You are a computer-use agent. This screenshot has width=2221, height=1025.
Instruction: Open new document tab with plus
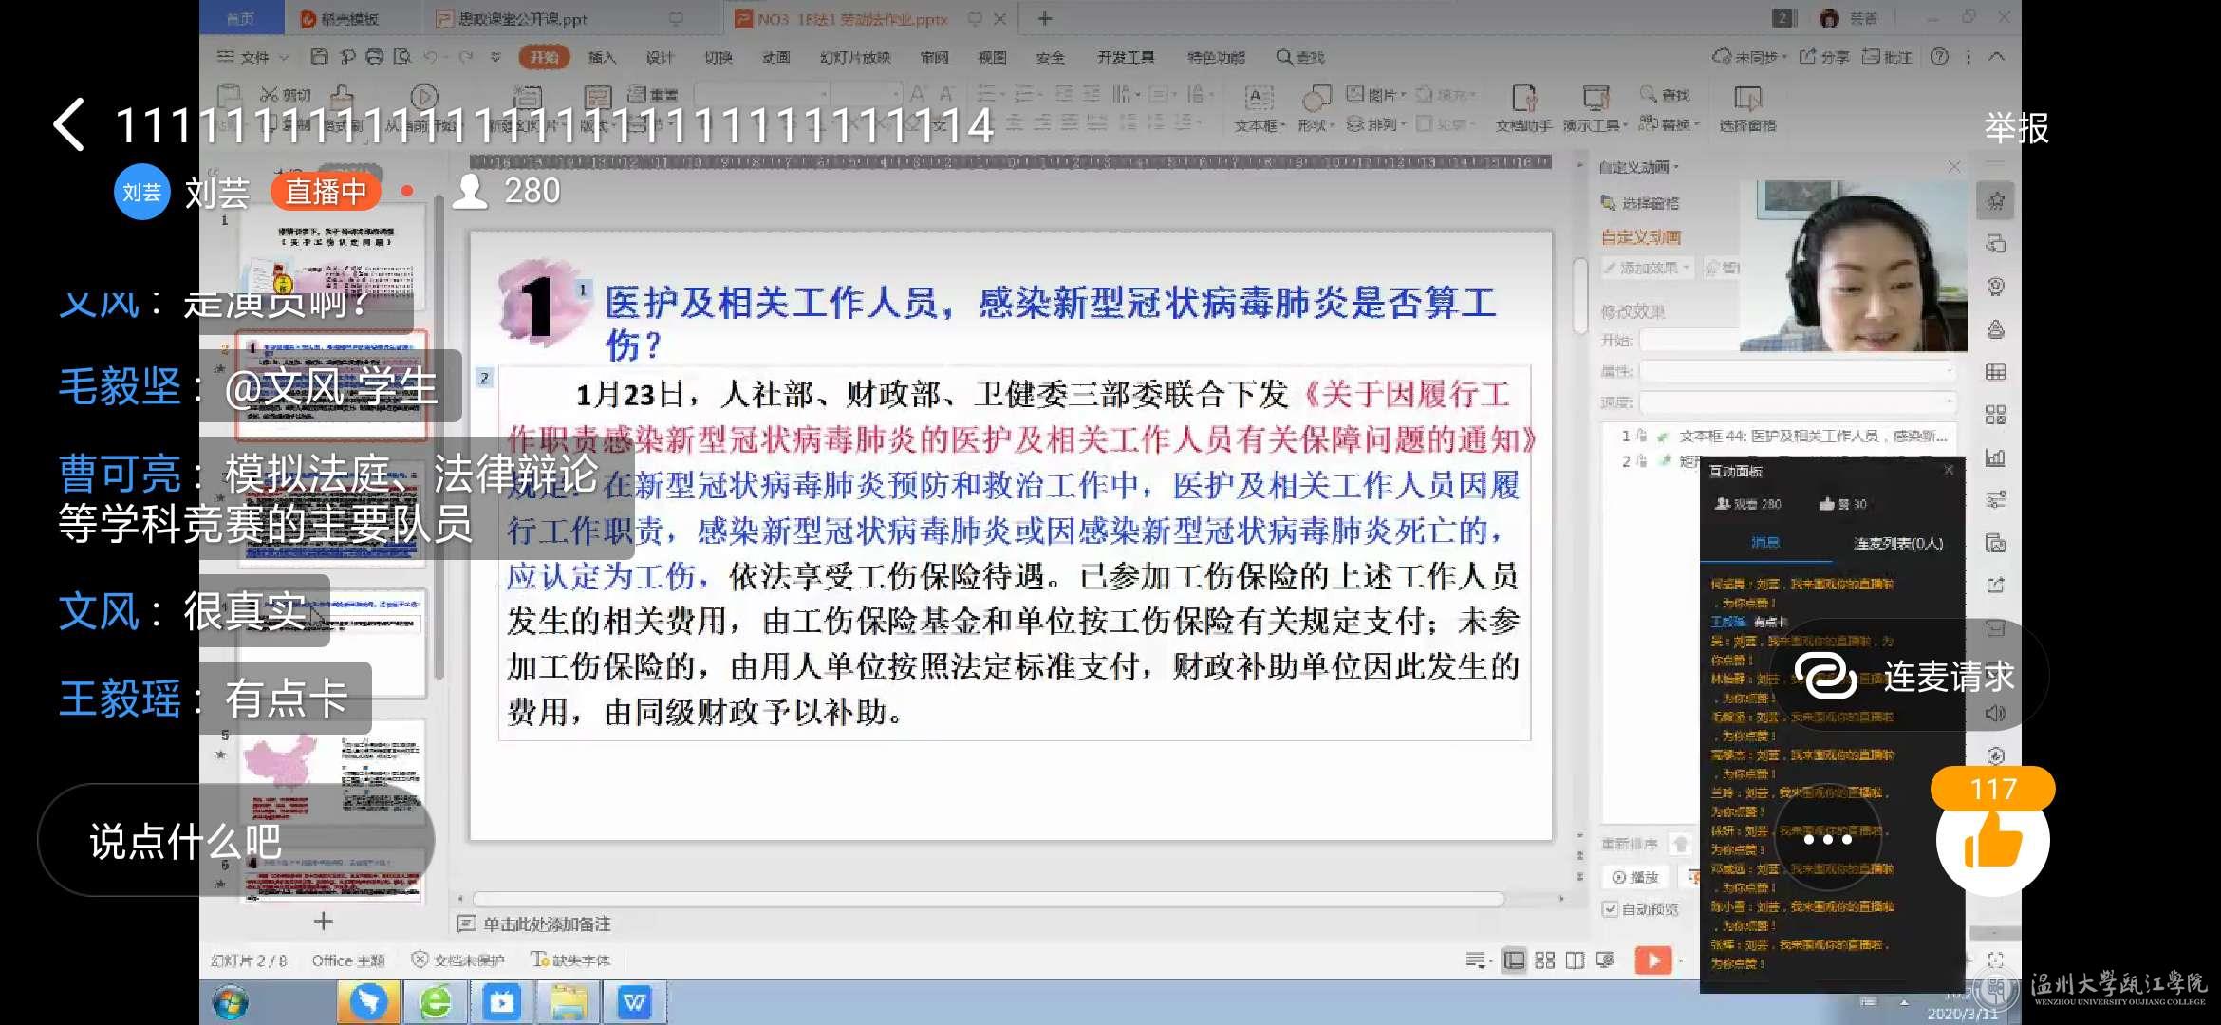[1044, 18]
